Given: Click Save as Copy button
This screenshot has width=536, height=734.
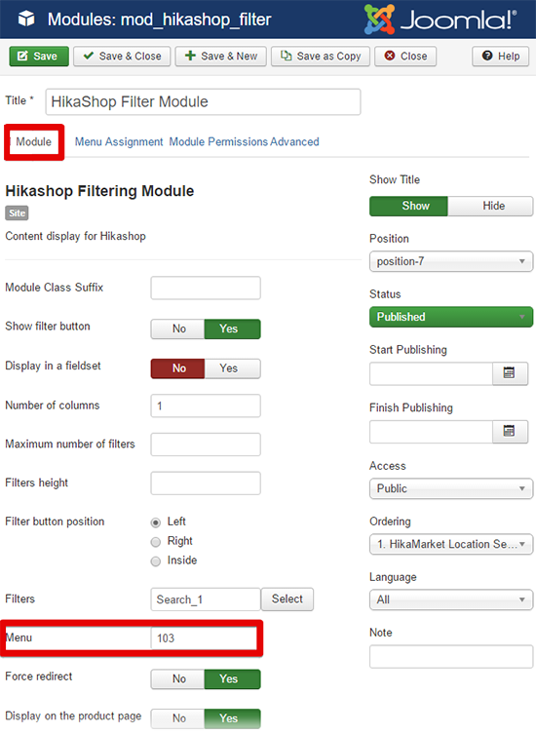Looking at the screenshot, I should (321, 57).
